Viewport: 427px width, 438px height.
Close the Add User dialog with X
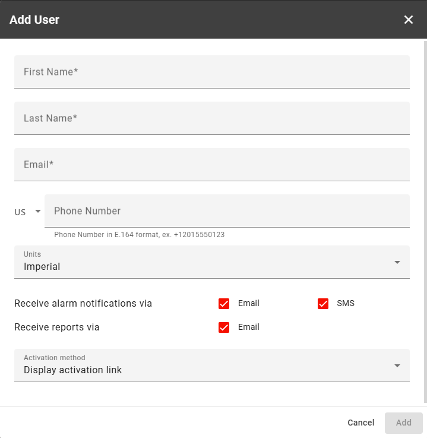click(409, 20)
